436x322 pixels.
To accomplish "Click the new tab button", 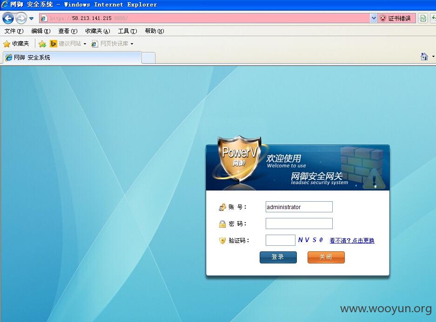I will tap(148, 58).
